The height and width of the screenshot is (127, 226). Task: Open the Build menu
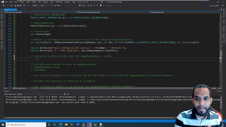(x=28, y=2)
